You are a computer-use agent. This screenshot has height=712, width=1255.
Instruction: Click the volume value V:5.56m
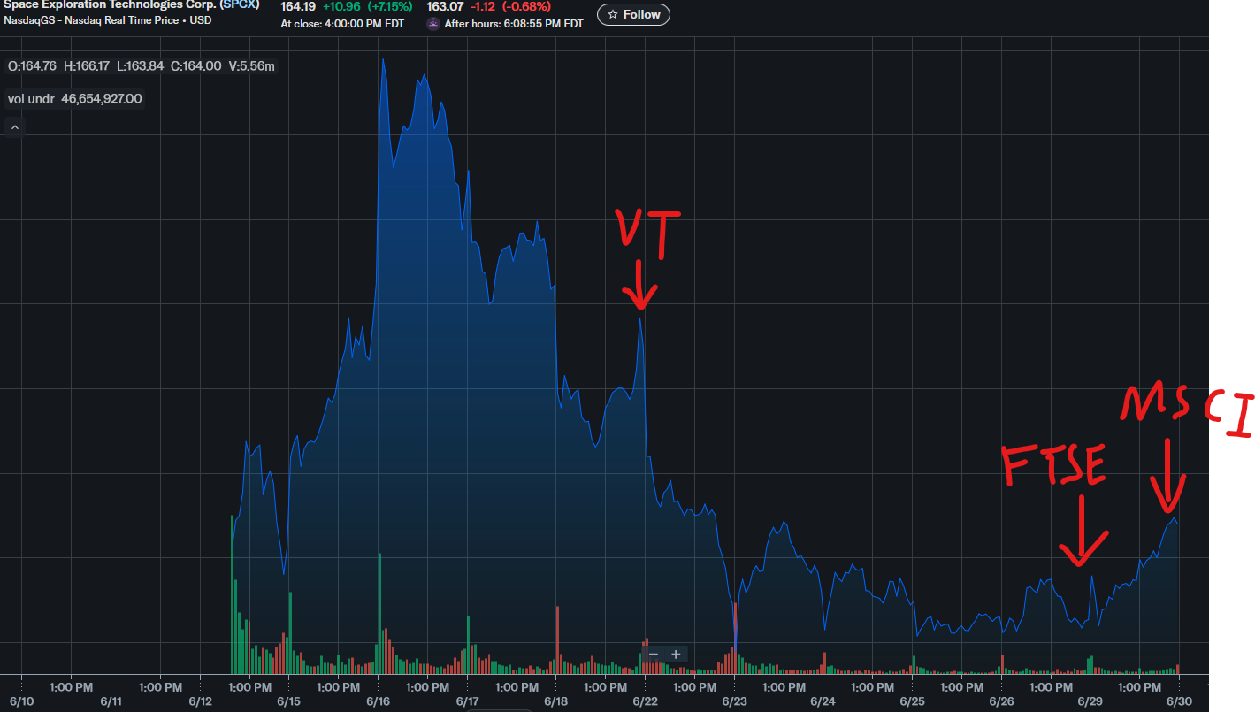click(x=251, y=65)
